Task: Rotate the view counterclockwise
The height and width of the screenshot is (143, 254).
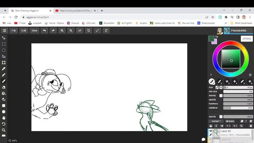Action: [89, 31]
